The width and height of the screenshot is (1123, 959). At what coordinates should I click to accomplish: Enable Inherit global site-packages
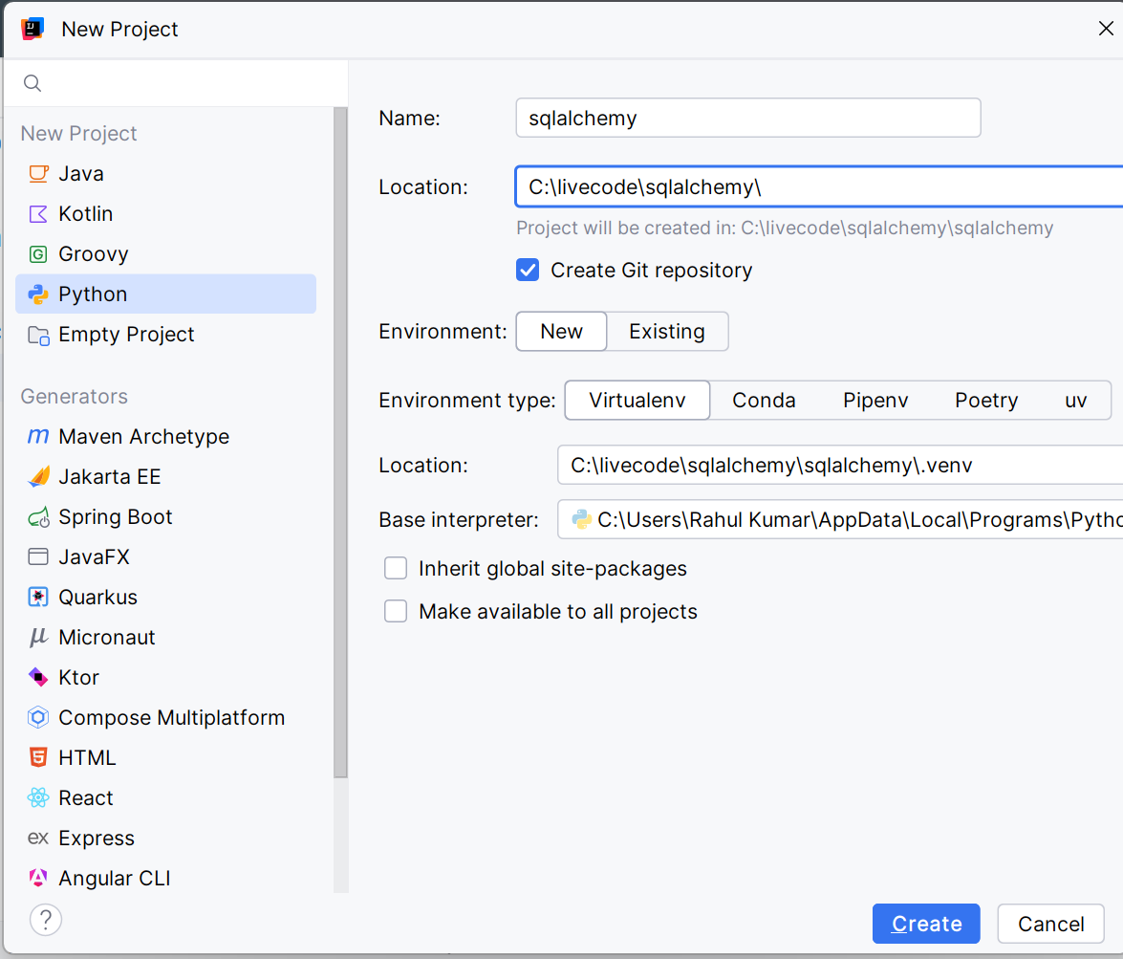click(396, 569)
